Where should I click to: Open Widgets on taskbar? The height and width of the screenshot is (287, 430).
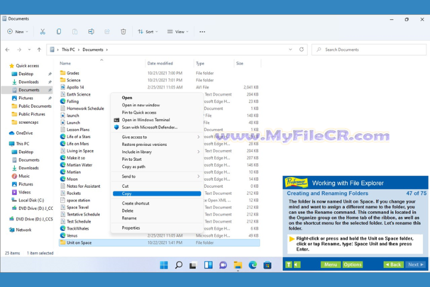pos(208,265)
